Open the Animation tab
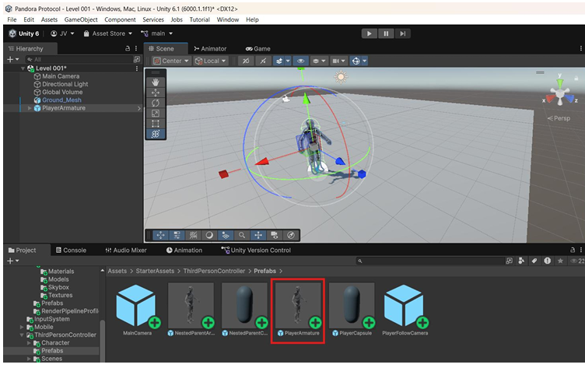This screenshot has height=375, width=585. coord(184,251)
